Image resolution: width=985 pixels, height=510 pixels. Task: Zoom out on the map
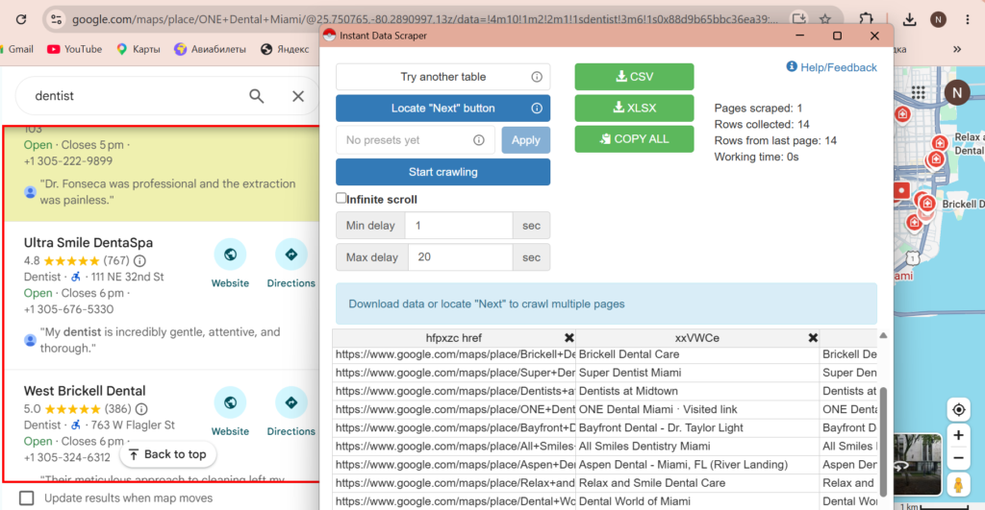pos(959,458)
